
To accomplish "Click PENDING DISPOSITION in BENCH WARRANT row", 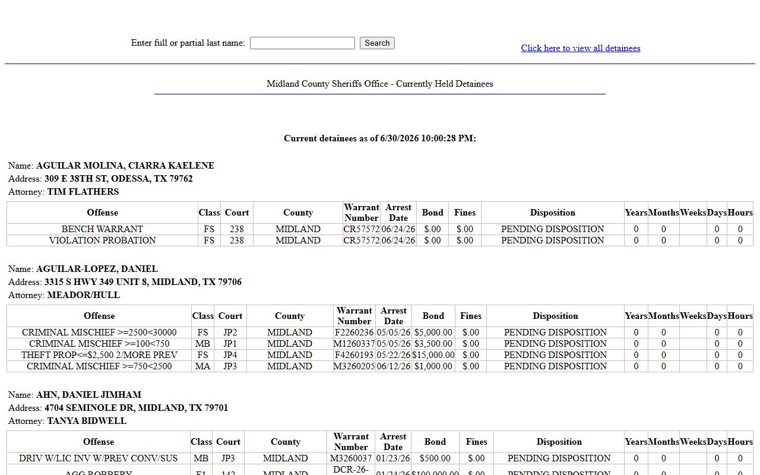I will pos(553,229).
